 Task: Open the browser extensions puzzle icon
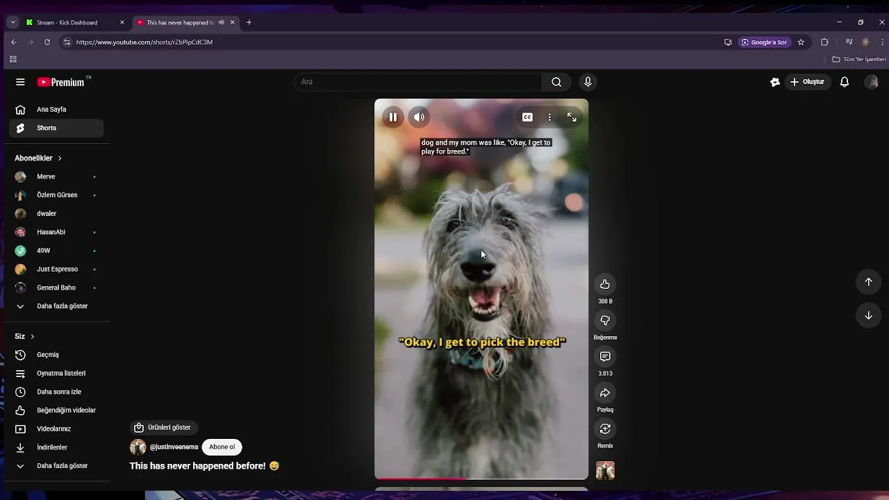(824, 42)
